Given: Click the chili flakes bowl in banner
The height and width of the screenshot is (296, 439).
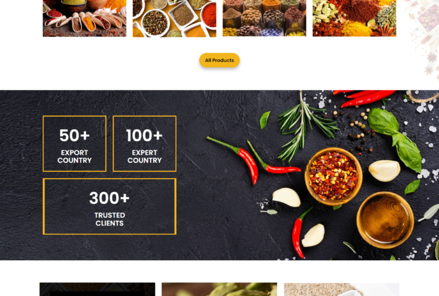Looking at the screenshot, I should [334, 176].
